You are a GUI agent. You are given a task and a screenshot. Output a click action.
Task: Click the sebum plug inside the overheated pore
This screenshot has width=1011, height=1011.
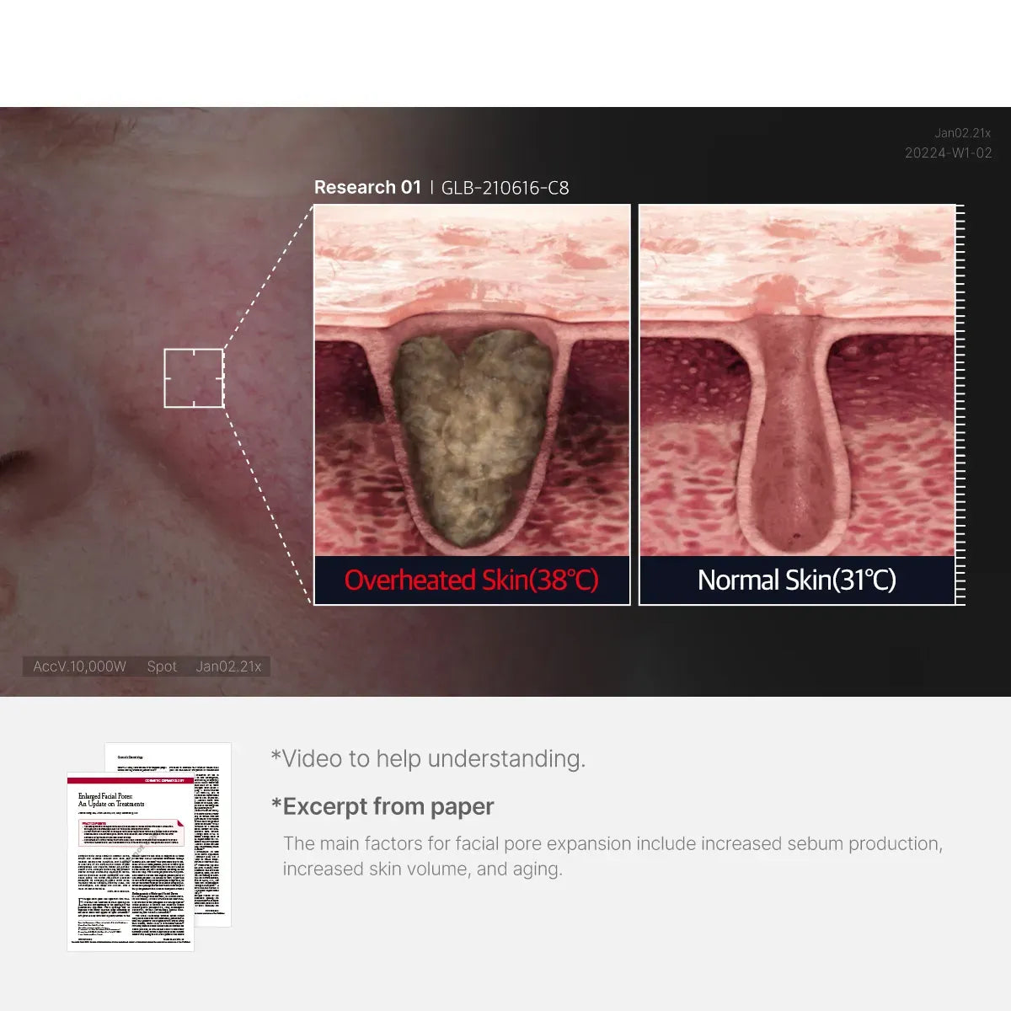click(472, 430)
